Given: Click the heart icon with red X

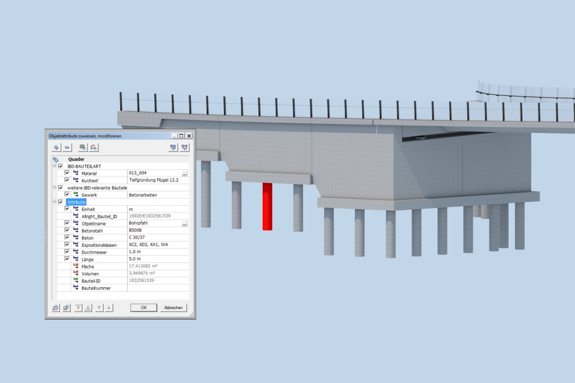Looking at the screenshot, I should pyautogui.click(x=185, y=147).
